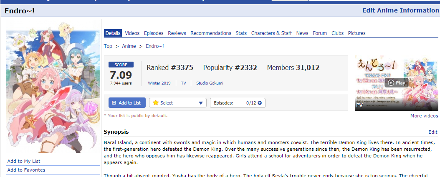The width and height of the screenshot is (440, 177).
Task: Click the star icon in Select dropdown
Action: (x=155, y=103)
